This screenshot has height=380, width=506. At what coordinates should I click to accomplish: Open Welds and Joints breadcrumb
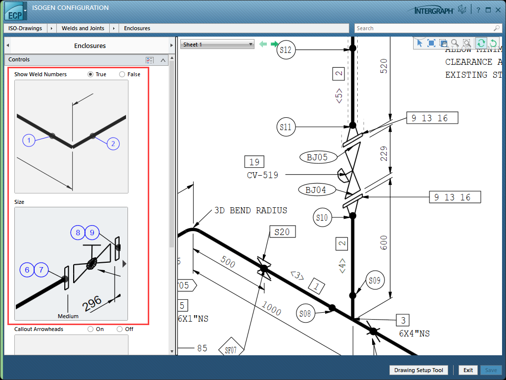coord(83,28)
